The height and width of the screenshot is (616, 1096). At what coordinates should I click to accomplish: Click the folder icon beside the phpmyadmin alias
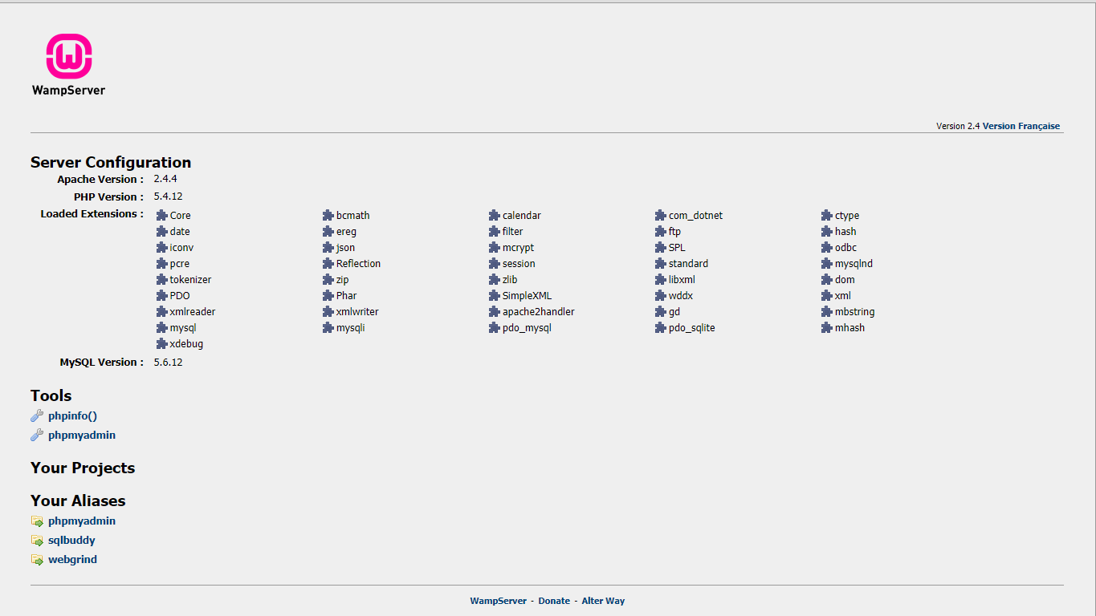tap(37, 521)
